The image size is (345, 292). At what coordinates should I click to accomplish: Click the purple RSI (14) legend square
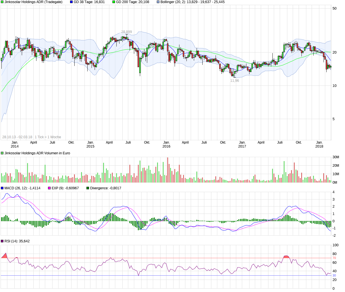pos(2,241)
